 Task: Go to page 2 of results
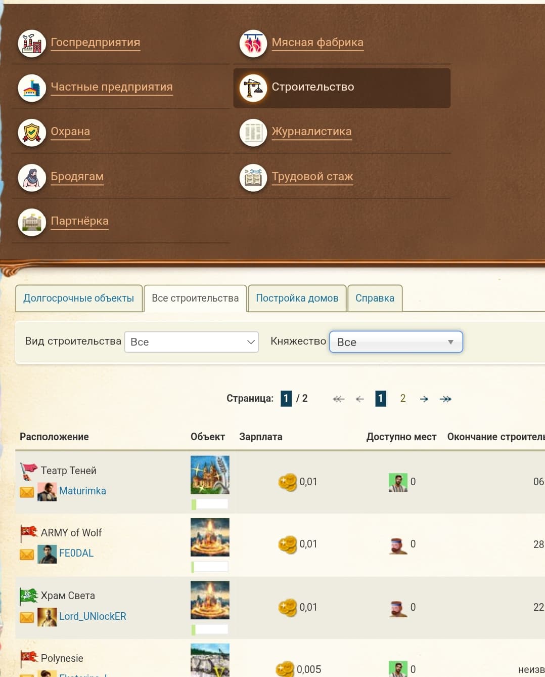403,398
